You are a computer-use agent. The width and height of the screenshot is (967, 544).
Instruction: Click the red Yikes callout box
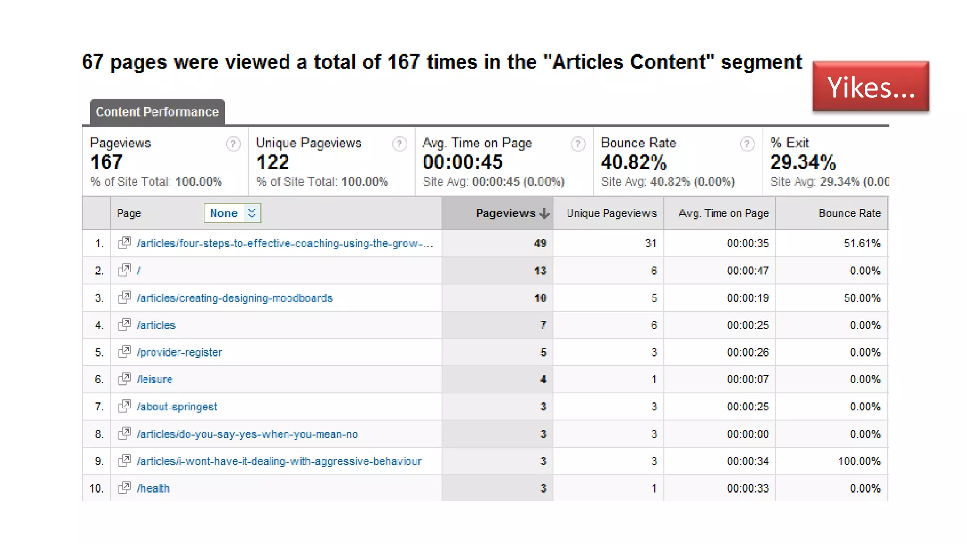click(x=870, y=87)
